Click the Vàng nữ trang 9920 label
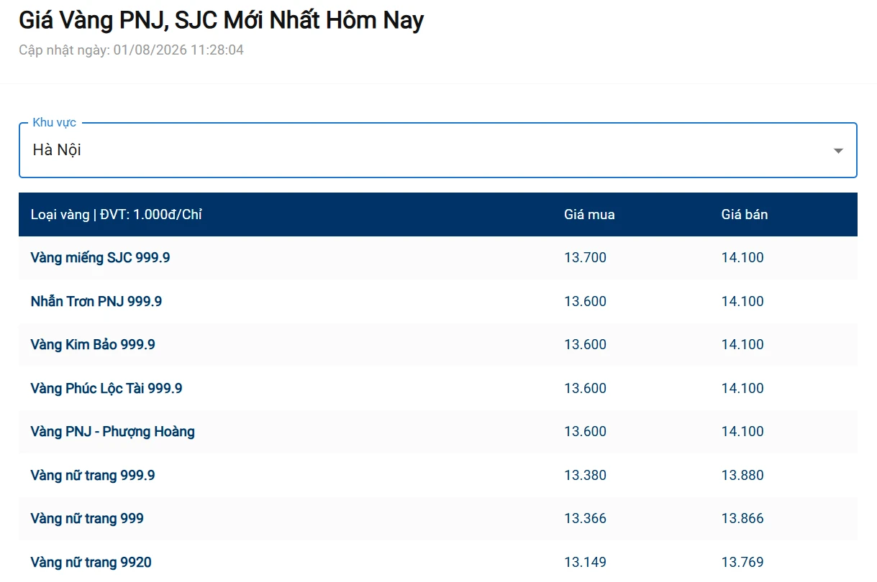Image resolution: width=877 pixels, height=582 pixels. coord(91,562)
